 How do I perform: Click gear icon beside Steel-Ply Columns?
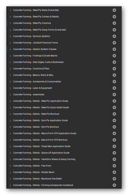[x=114, y=23]
